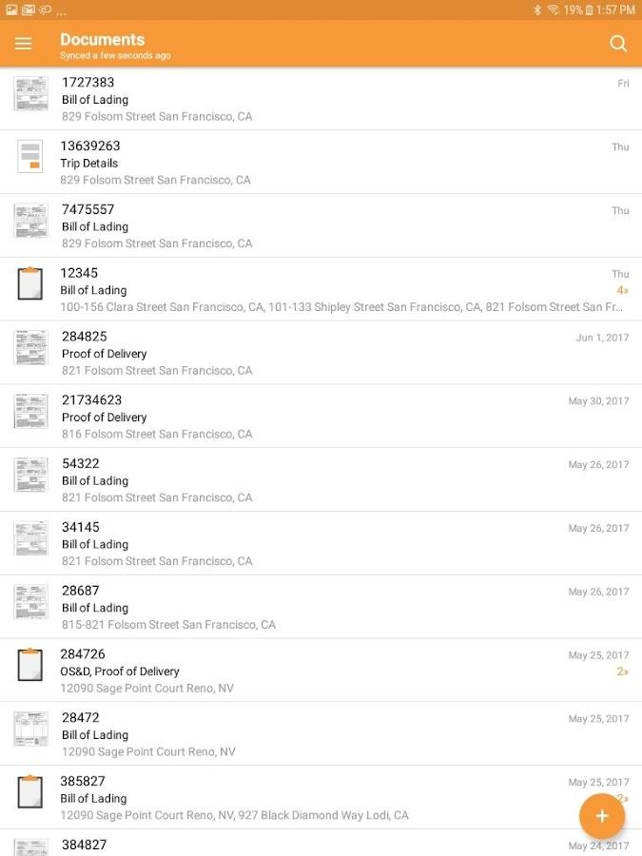The image size is (642, 856).
Task: Expand the 2 pages indicator on 284726
Action: pos(622,671)
